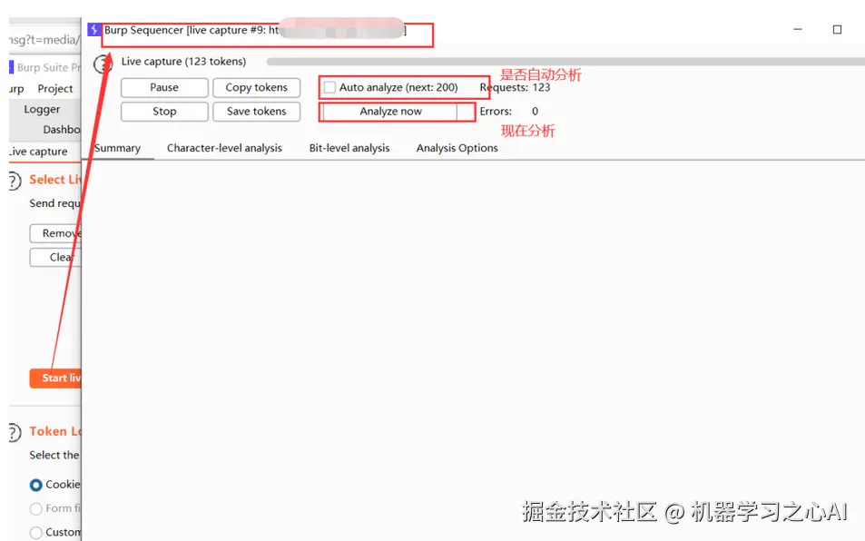Select the Cookie radio button in the background window

pos(36,486)
